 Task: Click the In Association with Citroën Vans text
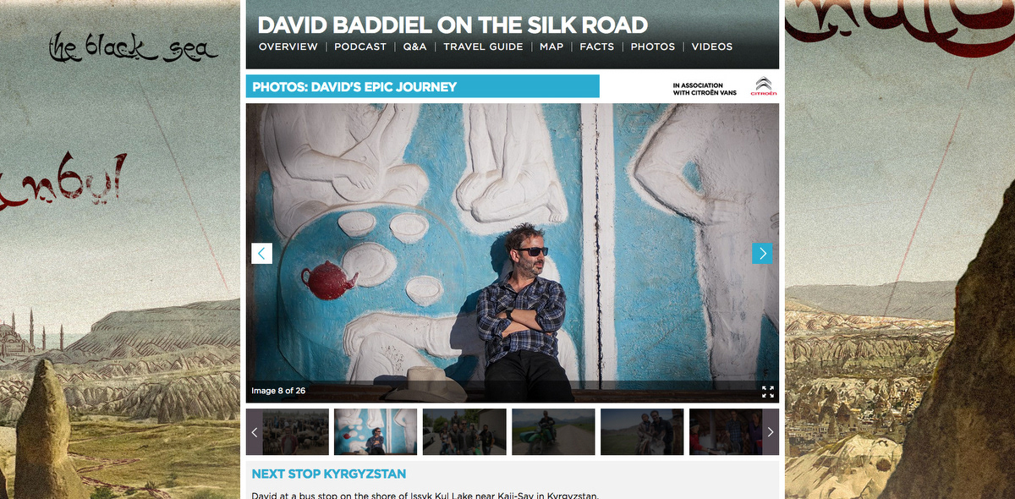705,89
